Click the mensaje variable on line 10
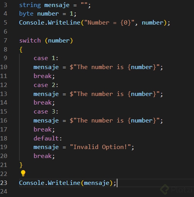This screenshot has width=194, height=197. pyautogui.click(x=46, y=67)
